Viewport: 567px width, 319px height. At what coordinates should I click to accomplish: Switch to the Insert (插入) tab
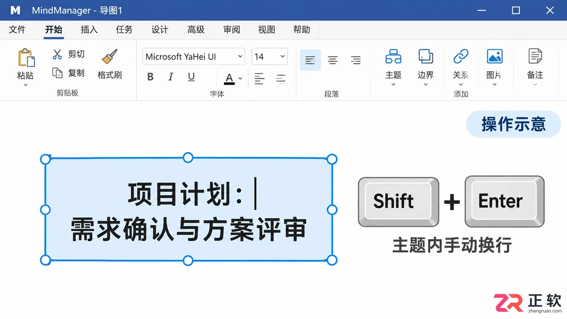(89, 30)
